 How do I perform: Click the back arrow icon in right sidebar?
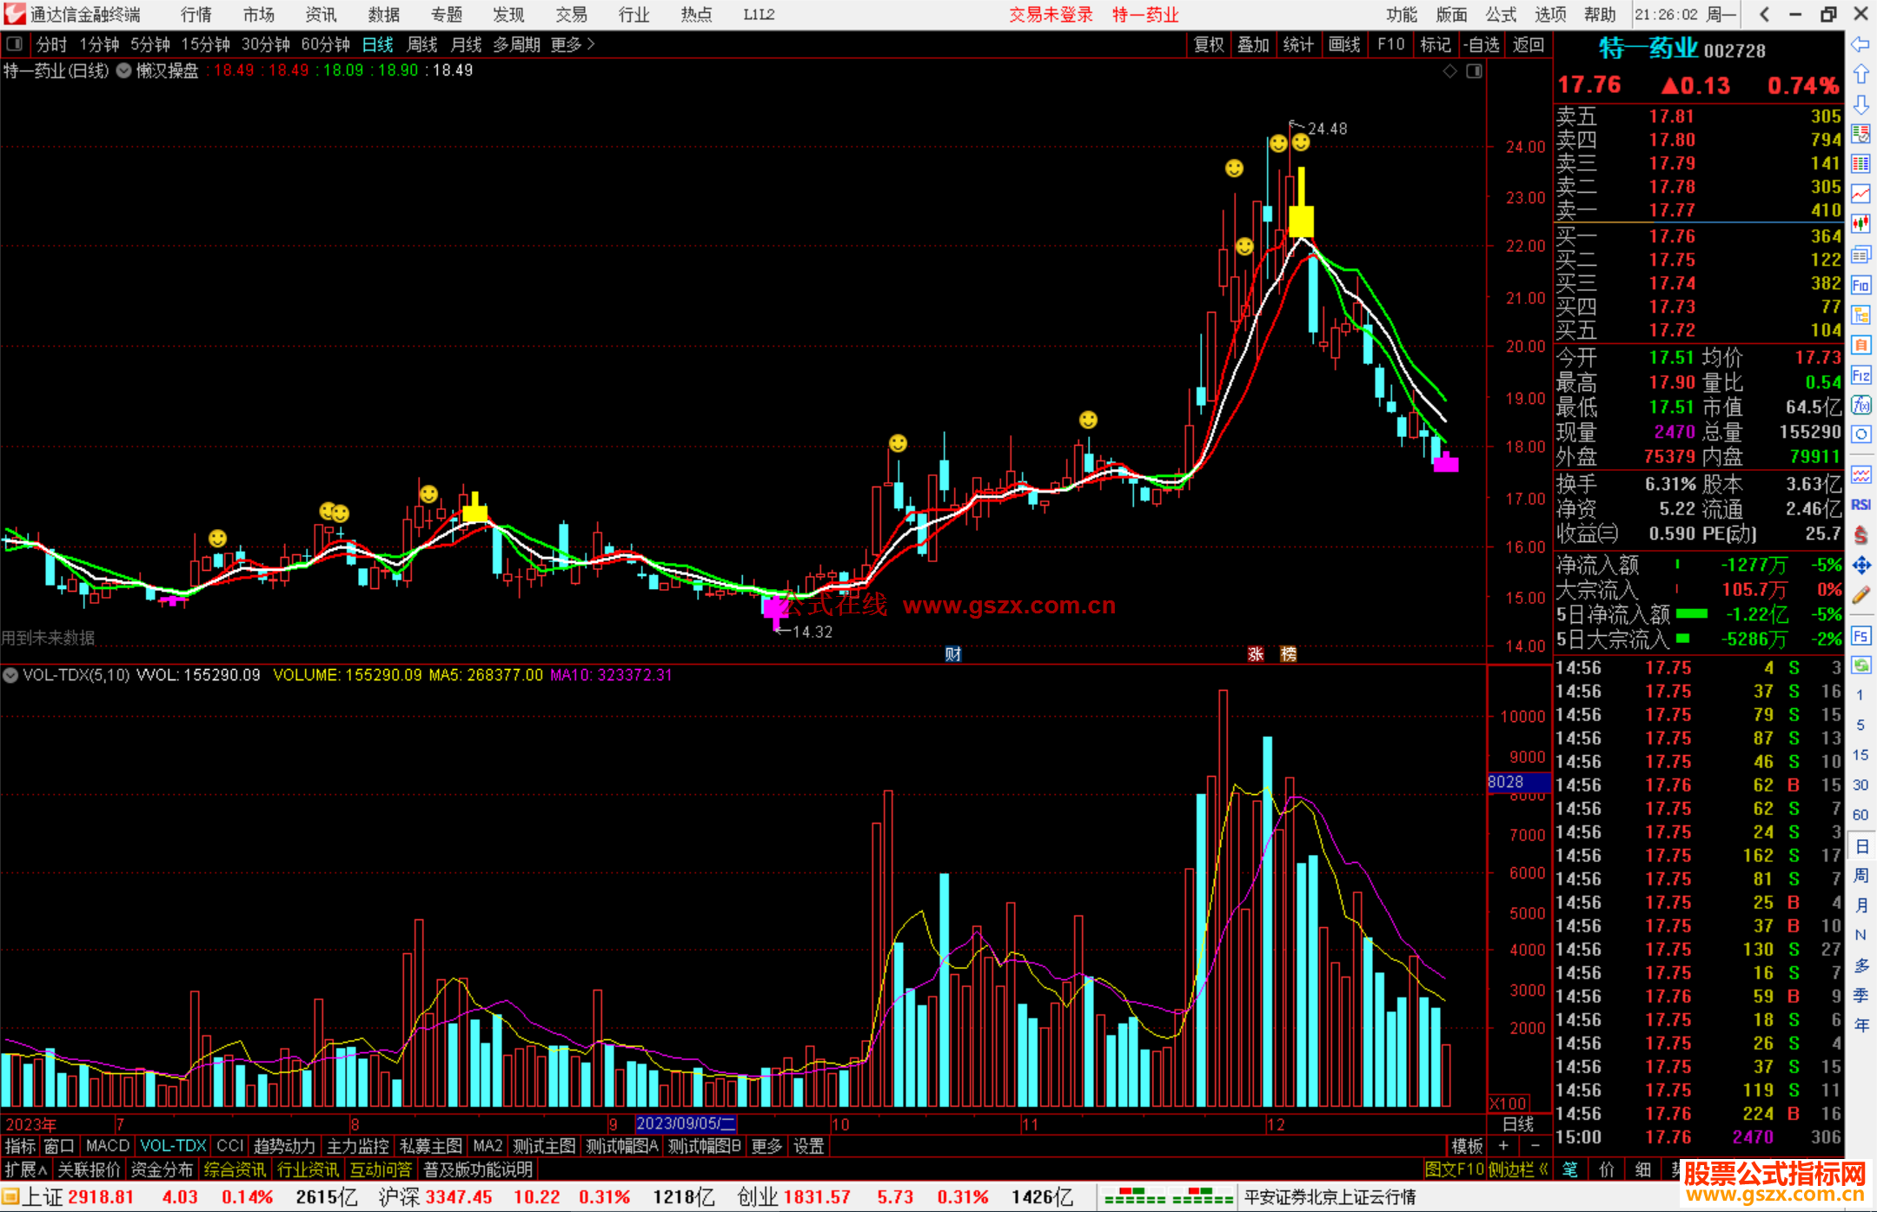1860,44
